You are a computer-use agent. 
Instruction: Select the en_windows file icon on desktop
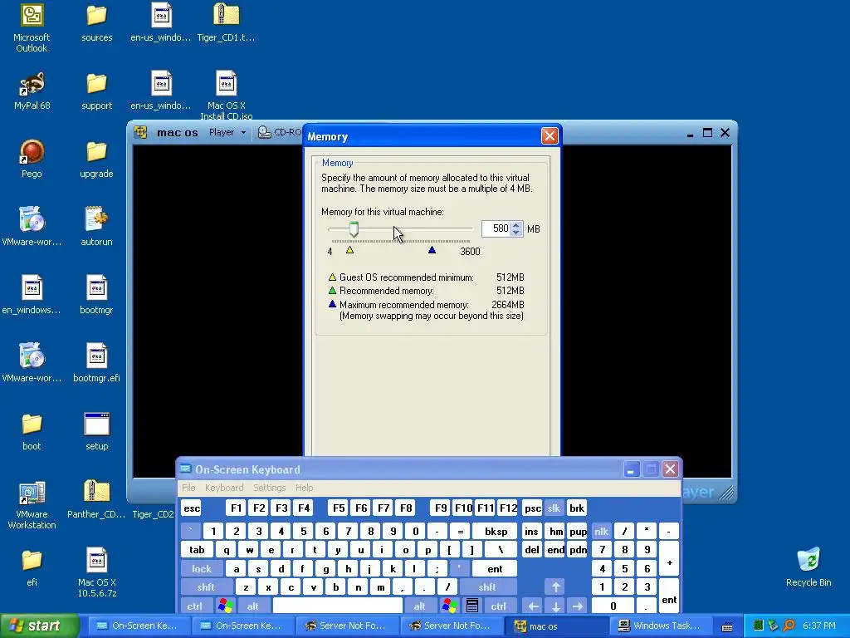coord(32,295)
